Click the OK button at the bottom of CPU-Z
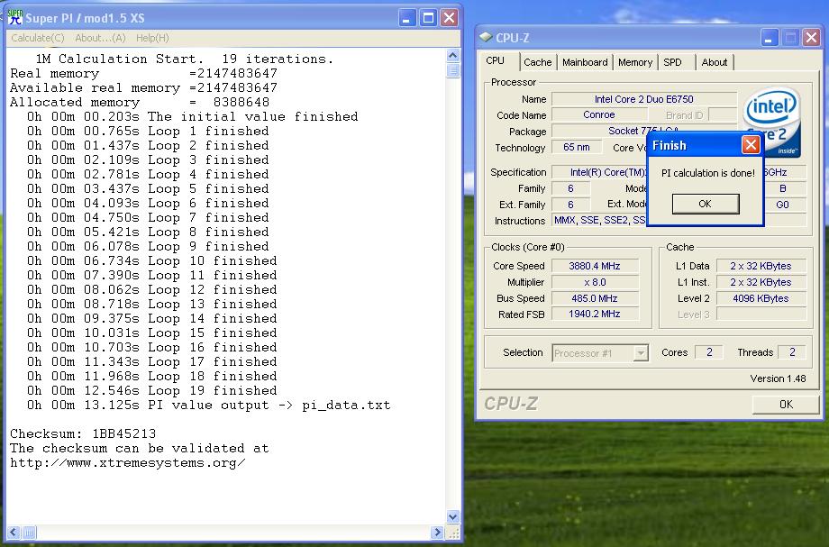 click(x=786, y=405)
